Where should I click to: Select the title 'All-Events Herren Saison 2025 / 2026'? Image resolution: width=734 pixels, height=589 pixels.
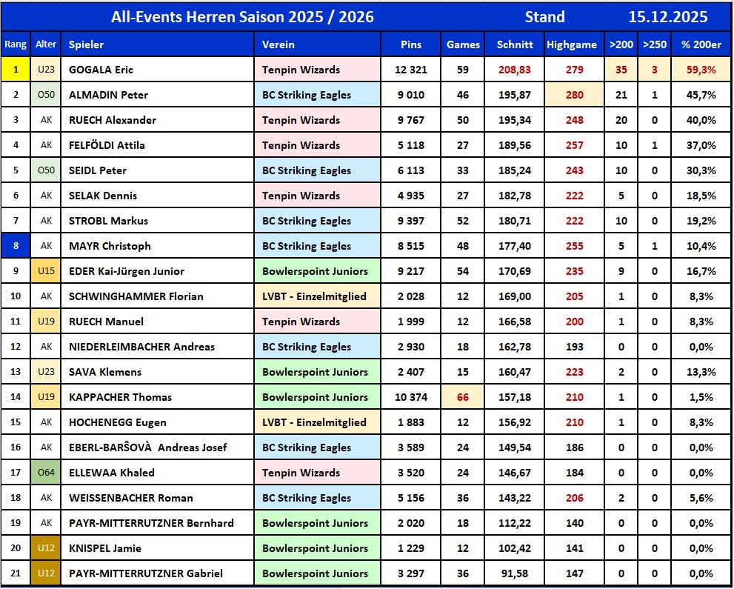pos(242,16)
